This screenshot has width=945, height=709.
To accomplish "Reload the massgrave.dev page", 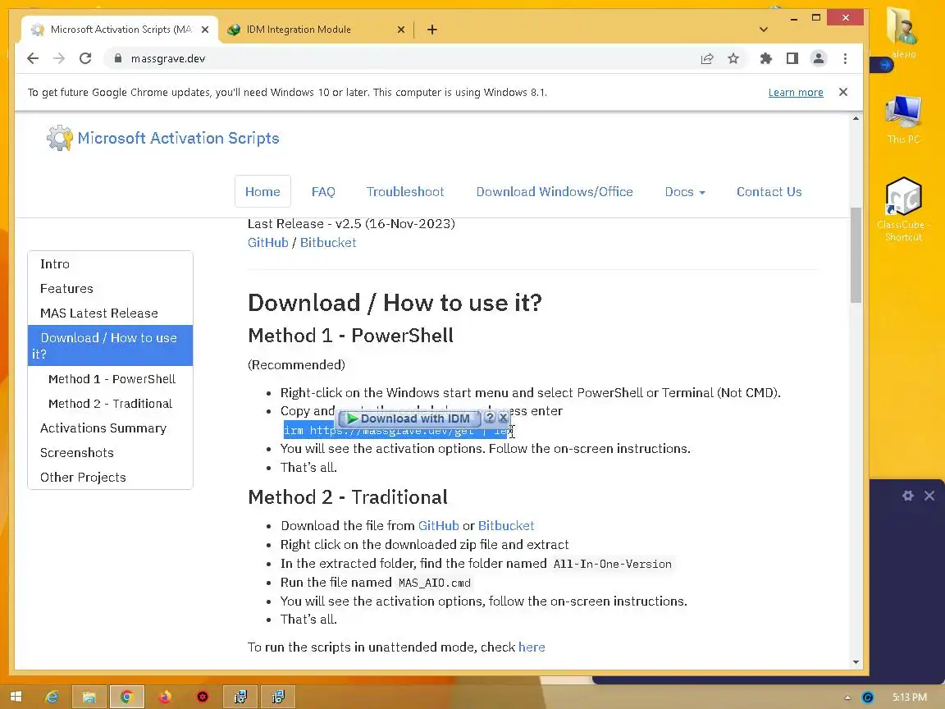I will pyautogui.click(x=85, y=58).
